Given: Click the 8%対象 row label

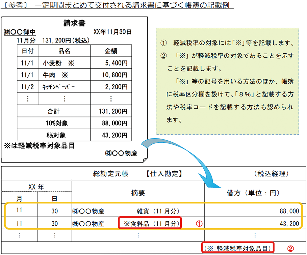Looking at the screenshot, I should coord(54,135).
